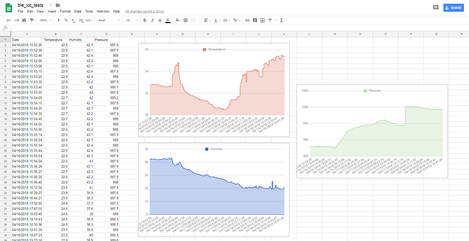Star the ble_iot_tests document

pyautogui.click(x=51, y=5)
